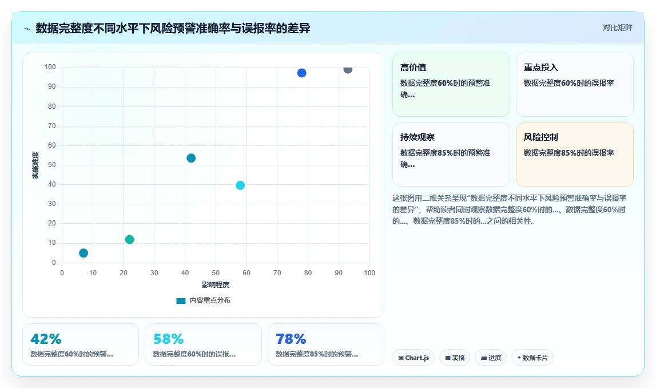Click the square icon in 表格 tag
The image size is (656, 388).
click(x=448, y=358)
